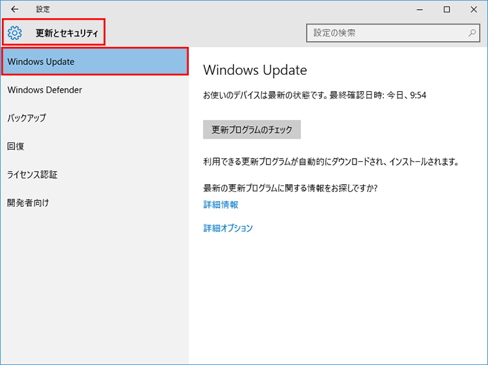
Task: Go to the 回復 section
Action: point(16,146)
